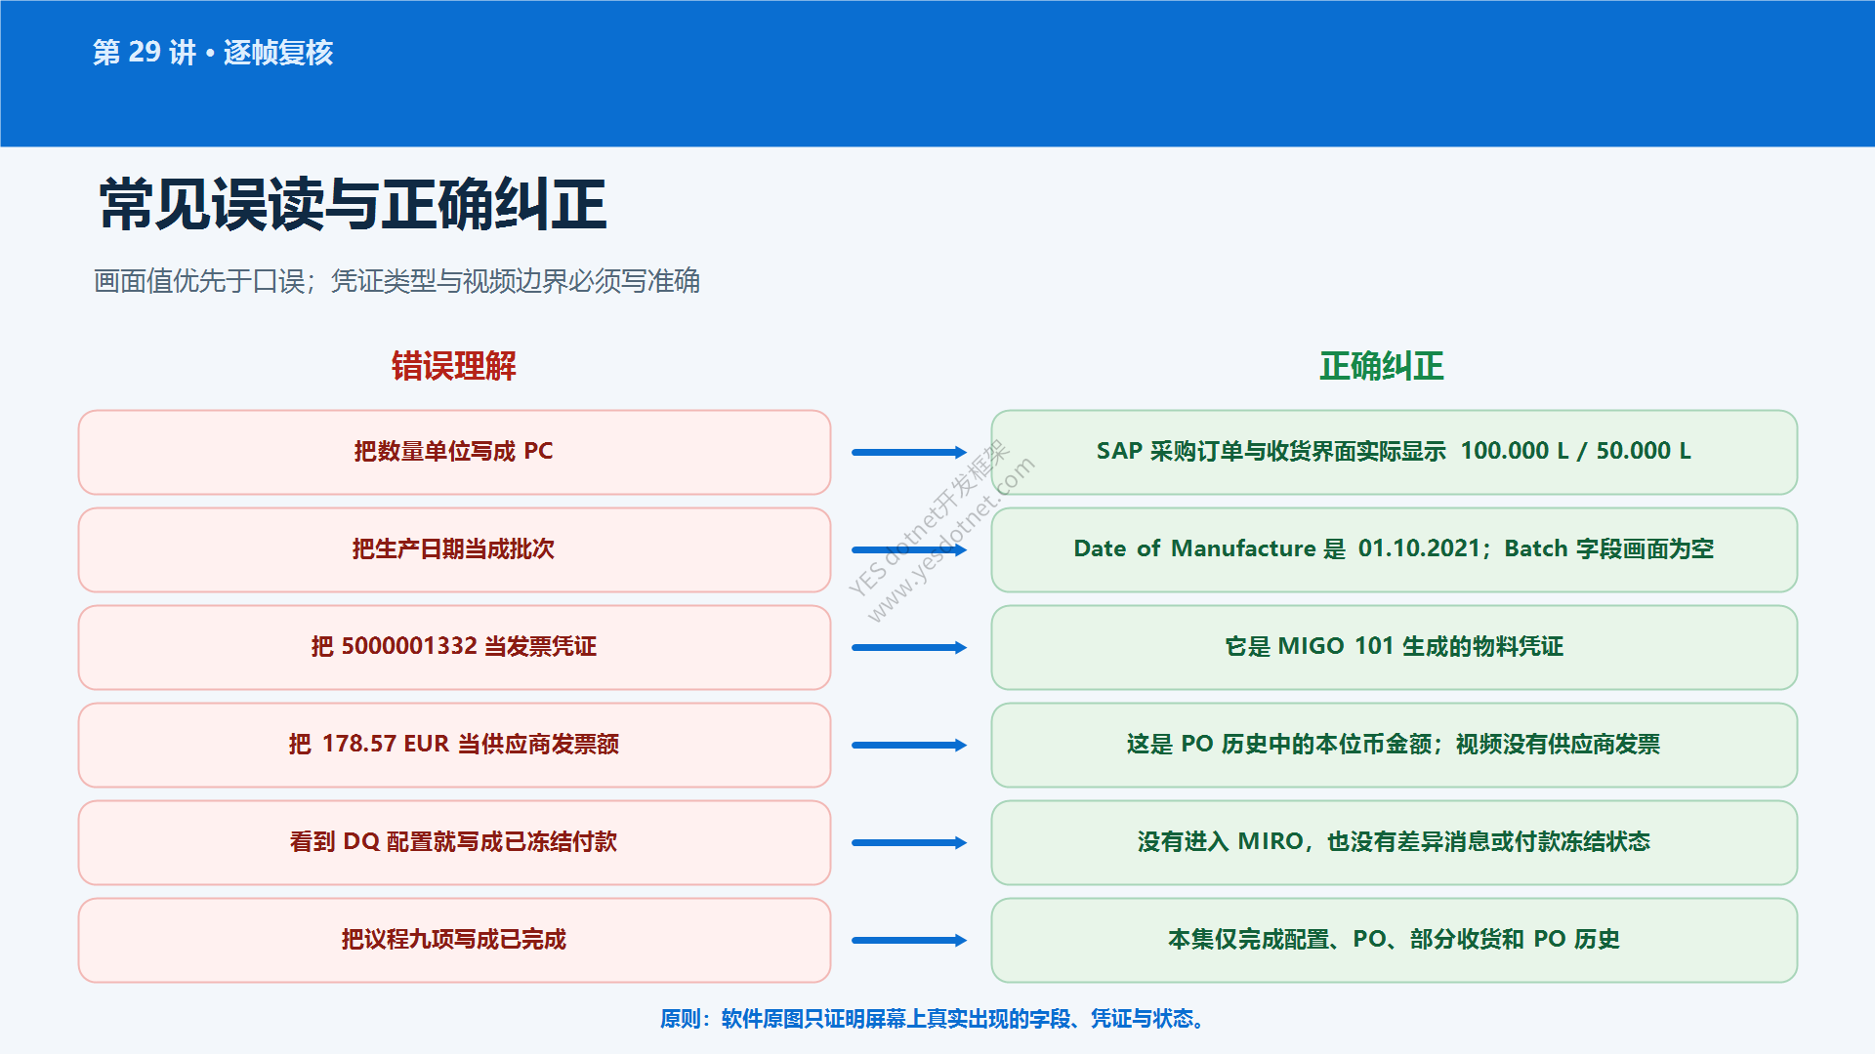Click the SAP 采购订单 100.000 L correction box
Image resolution: width=1875 pixels, height=1054 pixels.
[1394, 452]
